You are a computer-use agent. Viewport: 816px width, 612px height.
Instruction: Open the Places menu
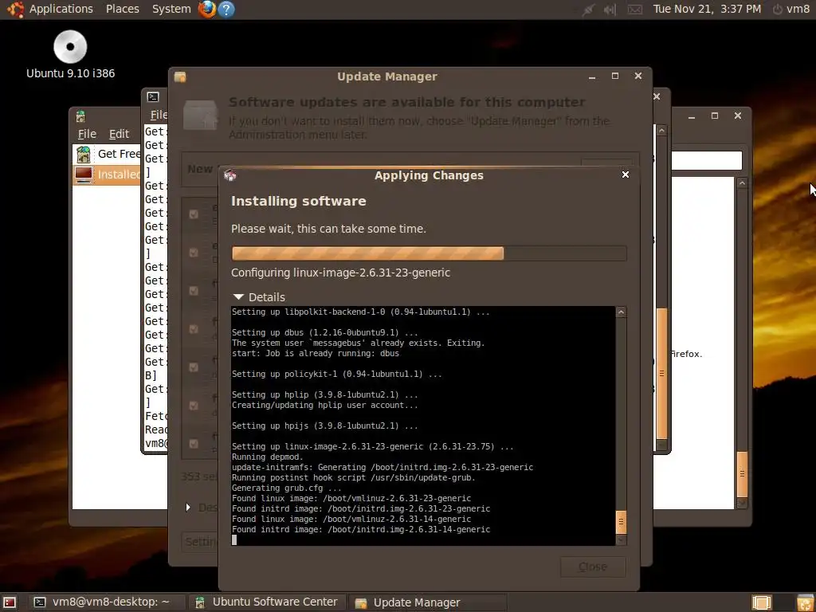tap(122, 9)
